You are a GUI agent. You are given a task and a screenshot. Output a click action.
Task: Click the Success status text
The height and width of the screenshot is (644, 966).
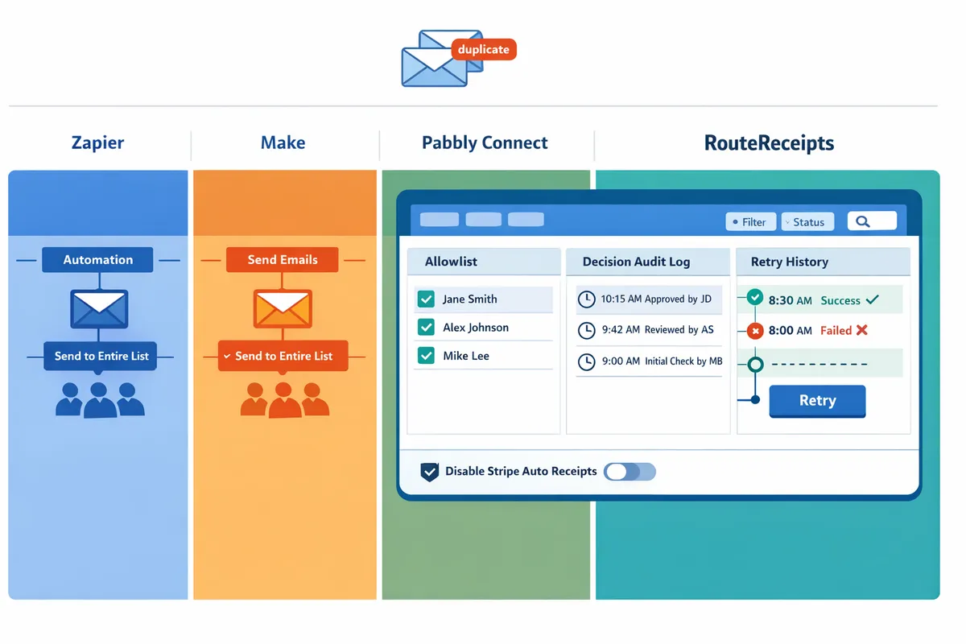840,300
